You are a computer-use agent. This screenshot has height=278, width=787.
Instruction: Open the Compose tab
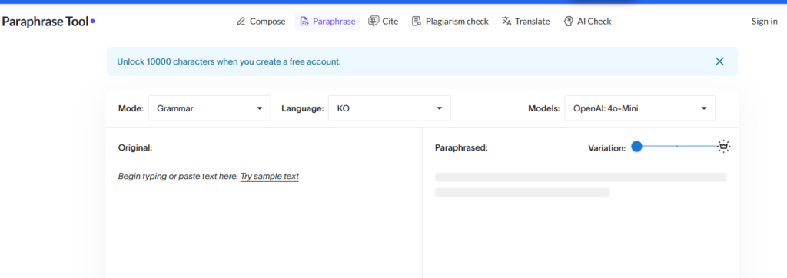click(x=261, y=21)
